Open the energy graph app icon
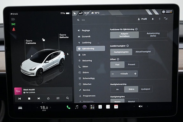The width and height of the screenshot is (183, 122). [108, 107]
